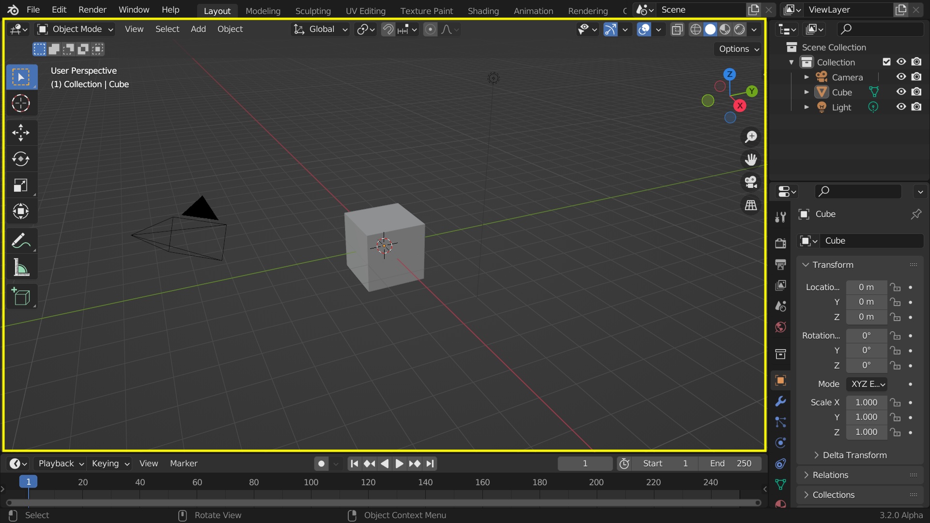Toggle X-ray display mode
930x523 pixels.
pyautogui.click(x=677, y=30)
